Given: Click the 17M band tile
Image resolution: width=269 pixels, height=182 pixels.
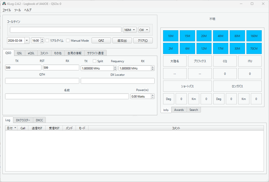Looking at the screenshot, I should tap(221, 49).
